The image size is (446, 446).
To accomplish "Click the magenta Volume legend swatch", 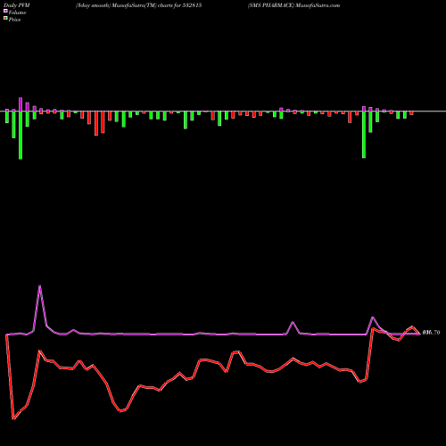I will pyautogui.click(x=5, y=11).
